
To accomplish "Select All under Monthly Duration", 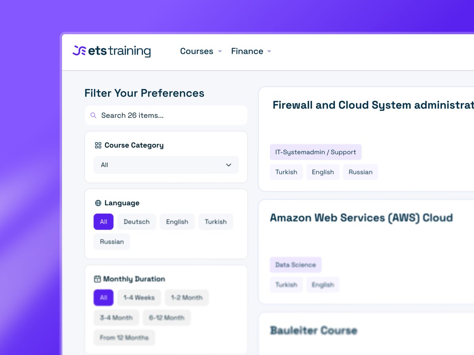I will coord(103,298).
